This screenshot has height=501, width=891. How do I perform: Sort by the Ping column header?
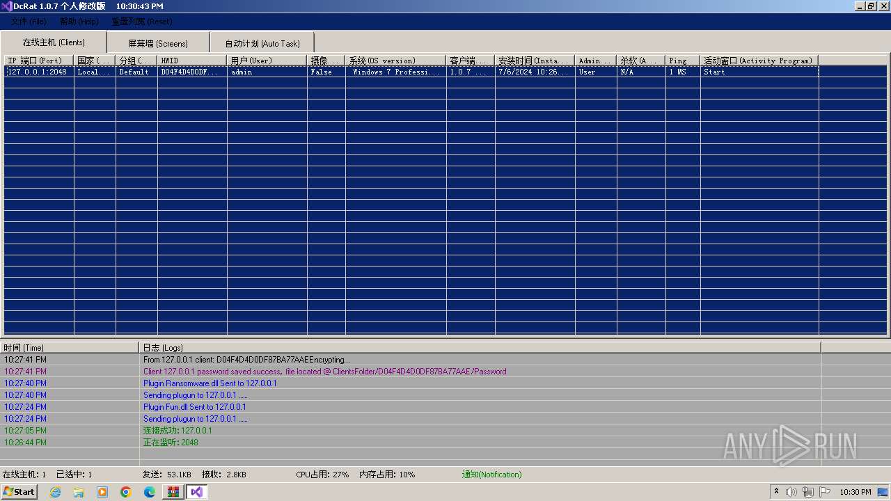pos(683,61)
